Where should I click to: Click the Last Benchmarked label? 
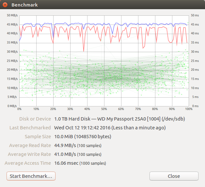[x=30, y=128]
